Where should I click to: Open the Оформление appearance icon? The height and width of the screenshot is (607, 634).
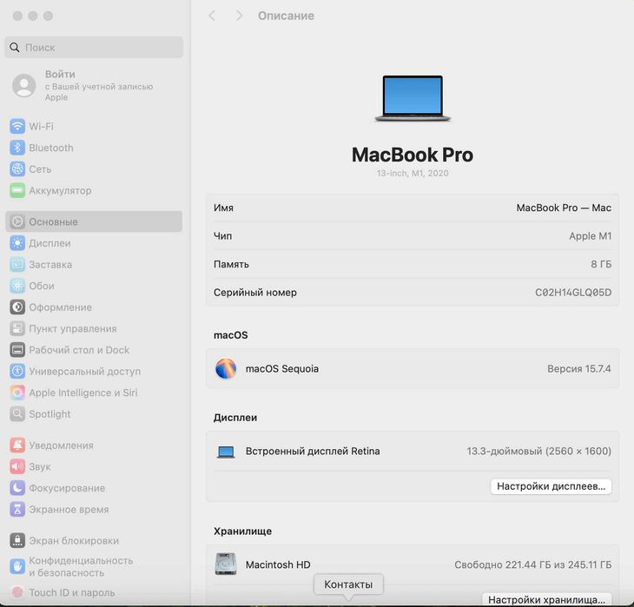[x=17, y=307]
